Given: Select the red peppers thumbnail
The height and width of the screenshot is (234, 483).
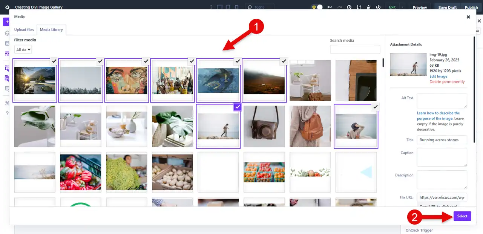Looking at the screenshot, I should coord(81,172).
